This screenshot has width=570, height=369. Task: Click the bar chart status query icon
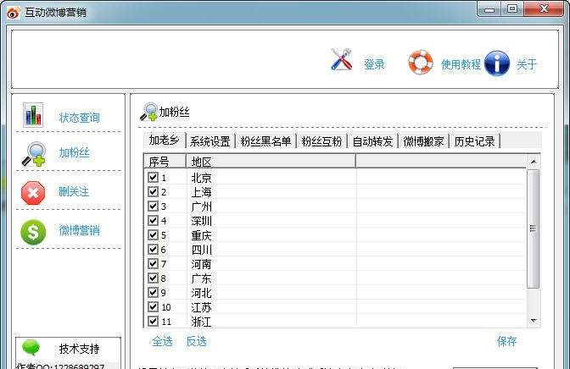tap(33, 114)
